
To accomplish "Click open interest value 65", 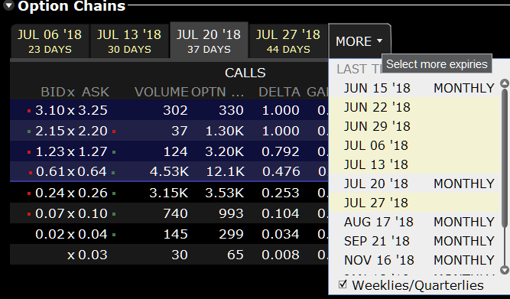I will pos(236,255).
